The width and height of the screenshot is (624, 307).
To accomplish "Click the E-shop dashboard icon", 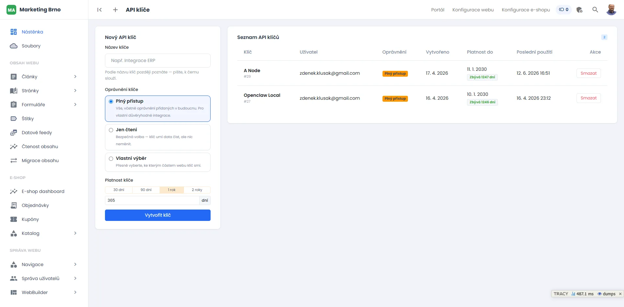I will click(x=14, y=191).
